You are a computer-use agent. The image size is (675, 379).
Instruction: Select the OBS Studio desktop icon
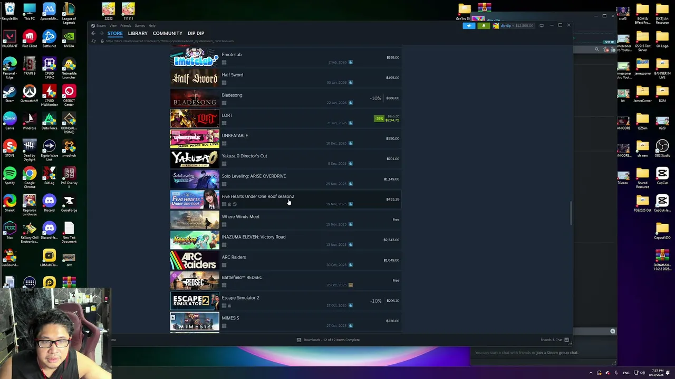tap(662, 149)
